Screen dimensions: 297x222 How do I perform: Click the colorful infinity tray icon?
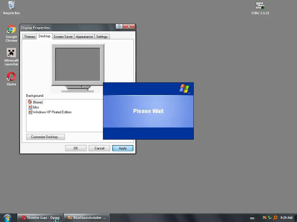pos(265,218)
